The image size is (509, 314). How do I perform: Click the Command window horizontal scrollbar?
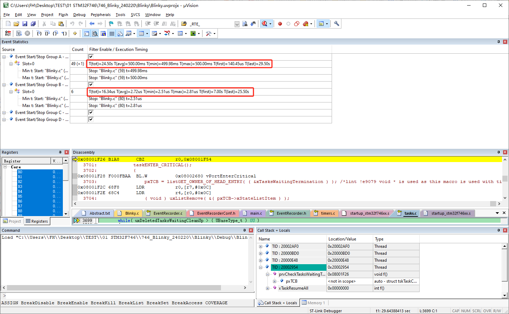114,288
